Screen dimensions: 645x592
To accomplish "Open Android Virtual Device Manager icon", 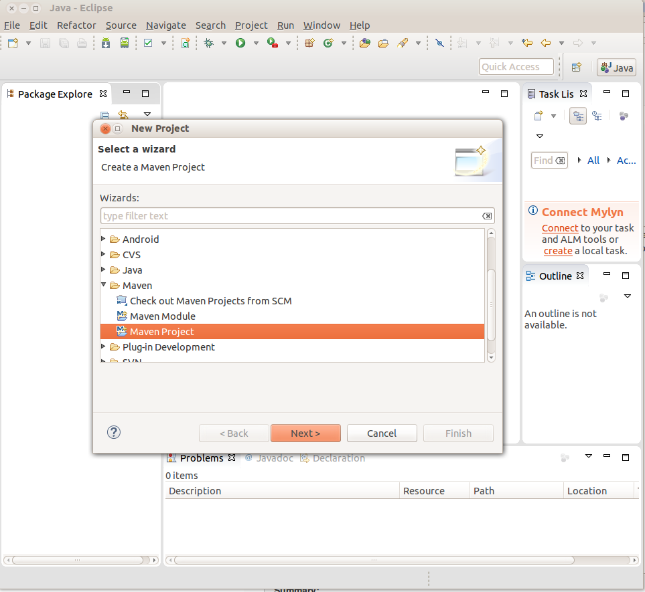I will tap(124, 43).
